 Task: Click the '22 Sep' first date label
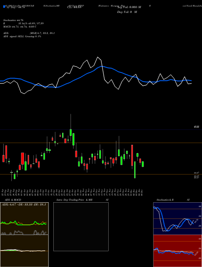[3, 192]
